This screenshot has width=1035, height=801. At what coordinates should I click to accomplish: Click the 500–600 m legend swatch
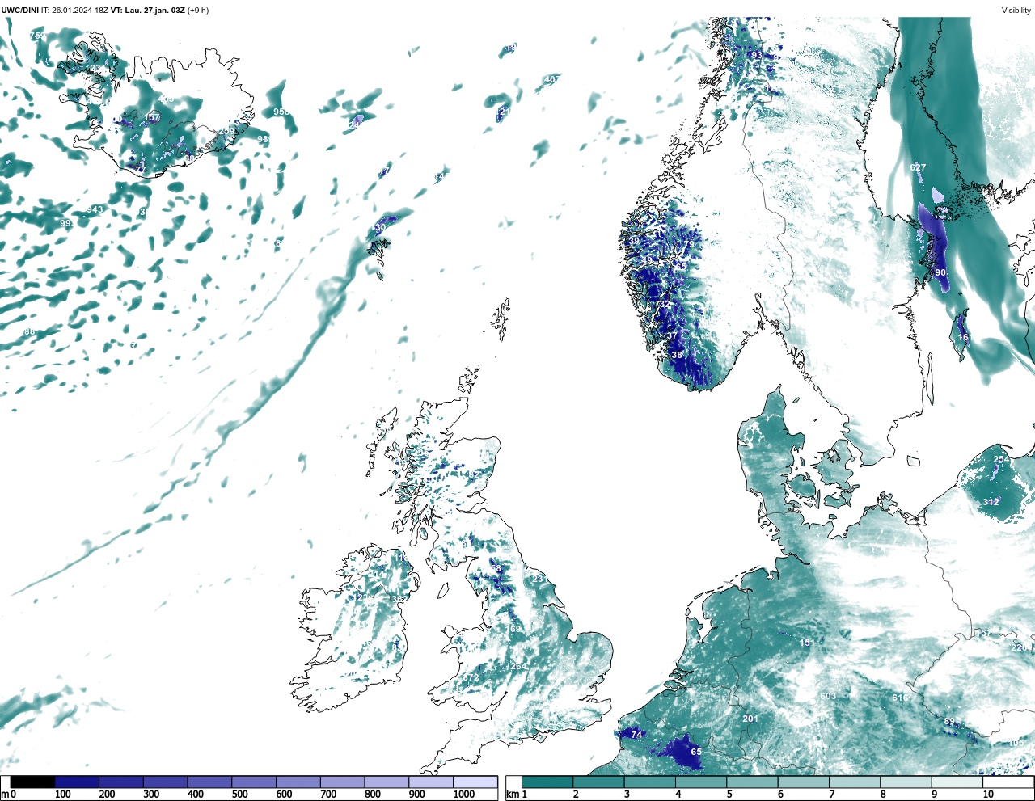click(x=254, y=782)
